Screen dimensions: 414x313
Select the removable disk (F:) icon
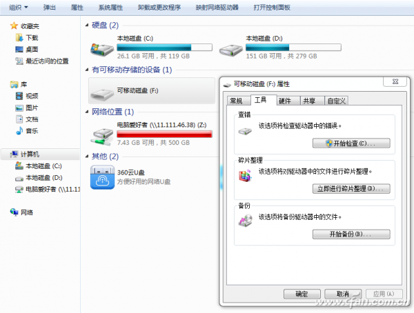pyautogui.click(x=102, y=92)
